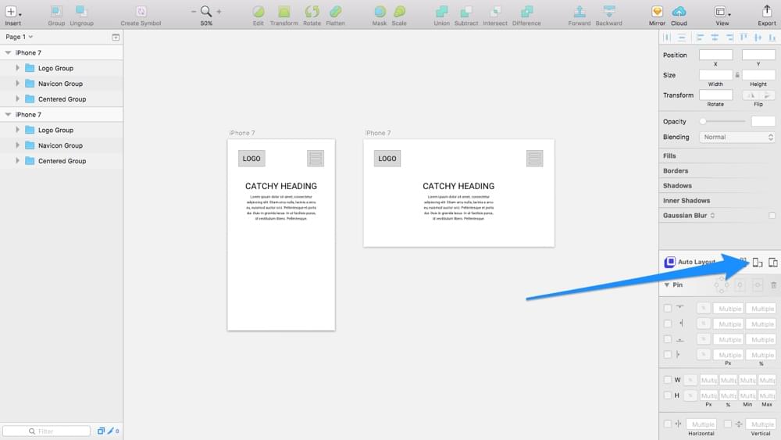Open the Page 1 pages dropdown
Viewport: 781px width, 440px height.
click(19, 37)
